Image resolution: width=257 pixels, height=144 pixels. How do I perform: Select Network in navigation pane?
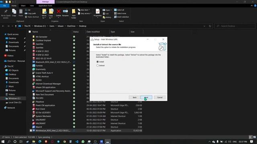tap(11, 108)
